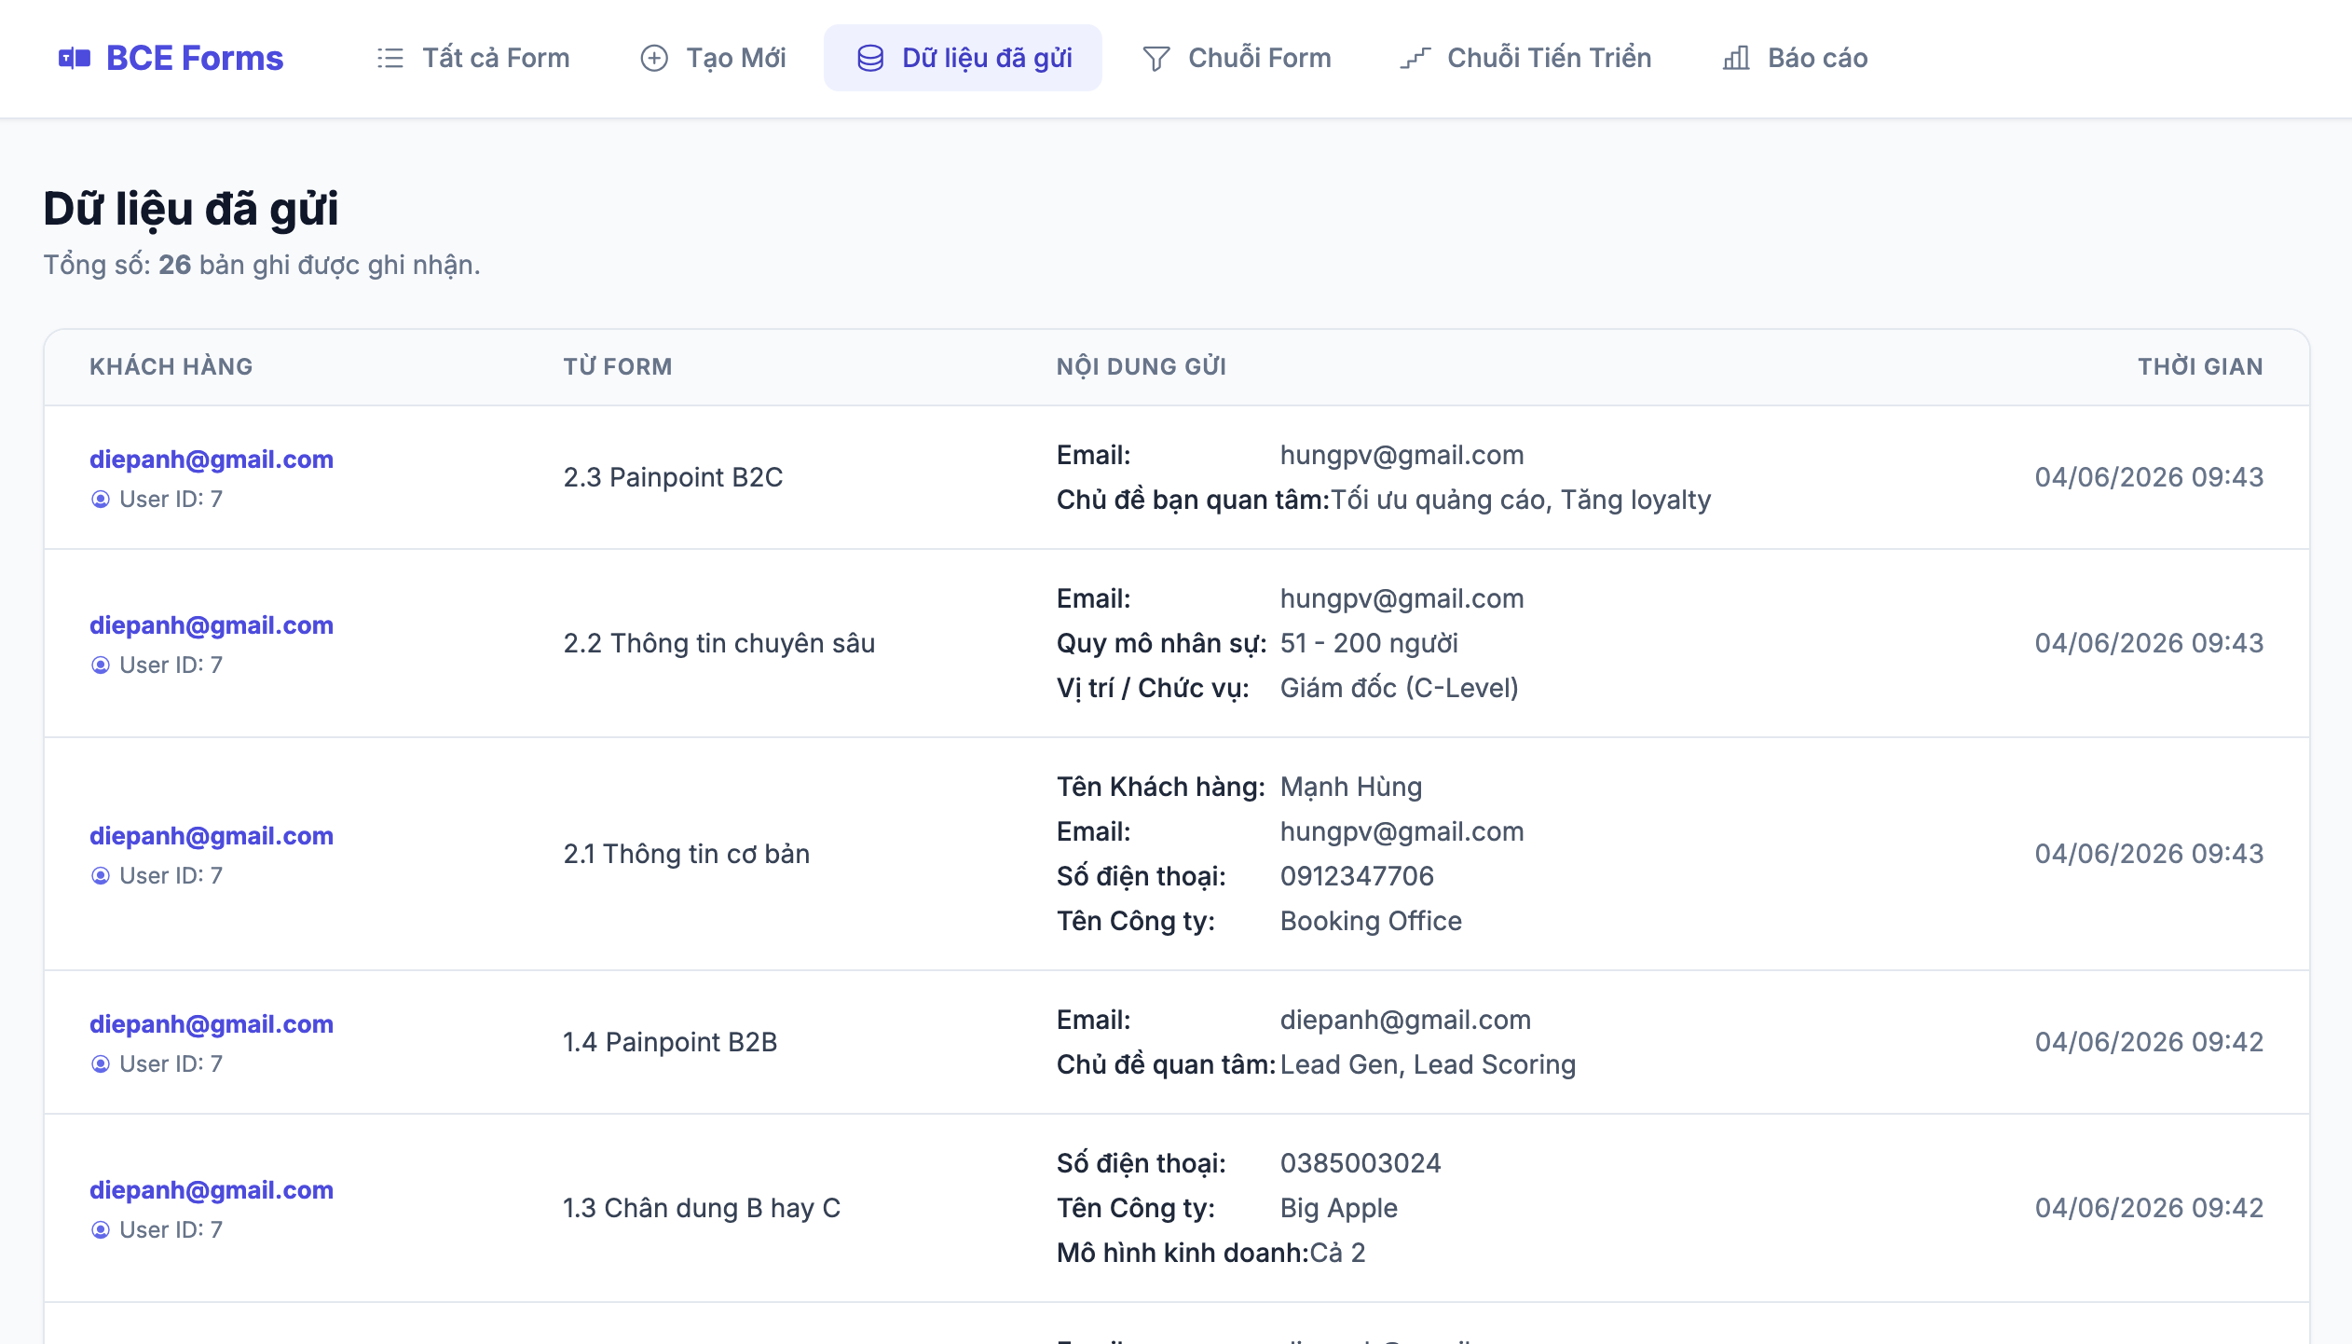View the Báo cáo tab

1795,59
